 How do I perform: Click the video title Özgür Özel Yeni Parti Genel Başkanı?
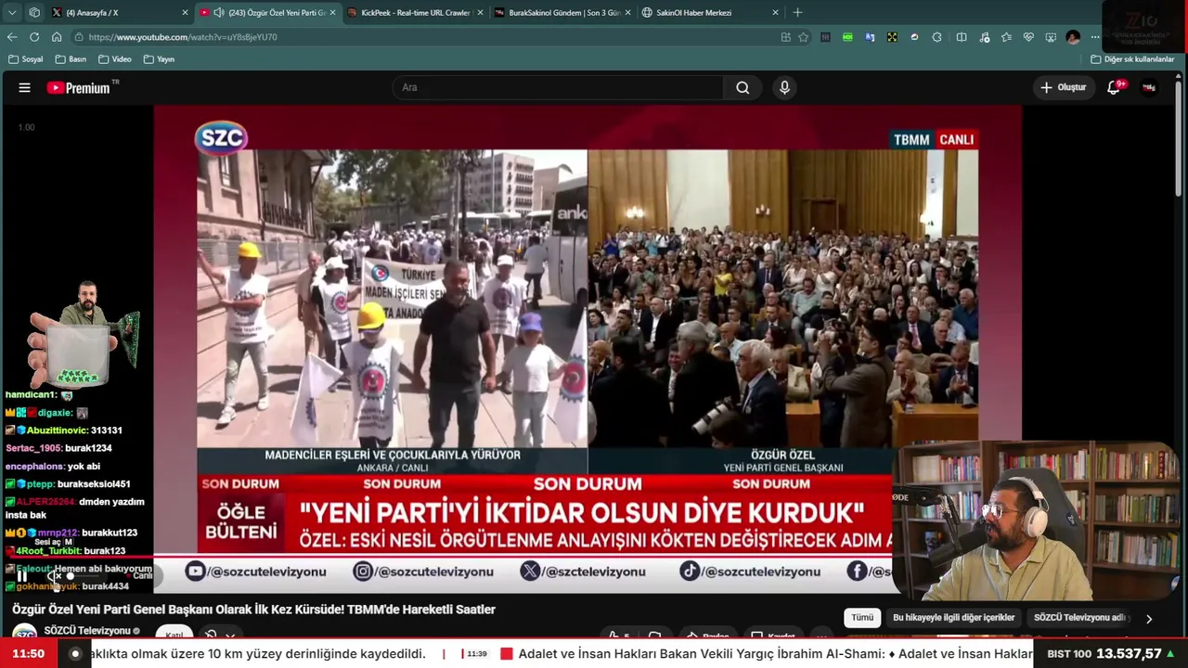[x=253, y=610]
